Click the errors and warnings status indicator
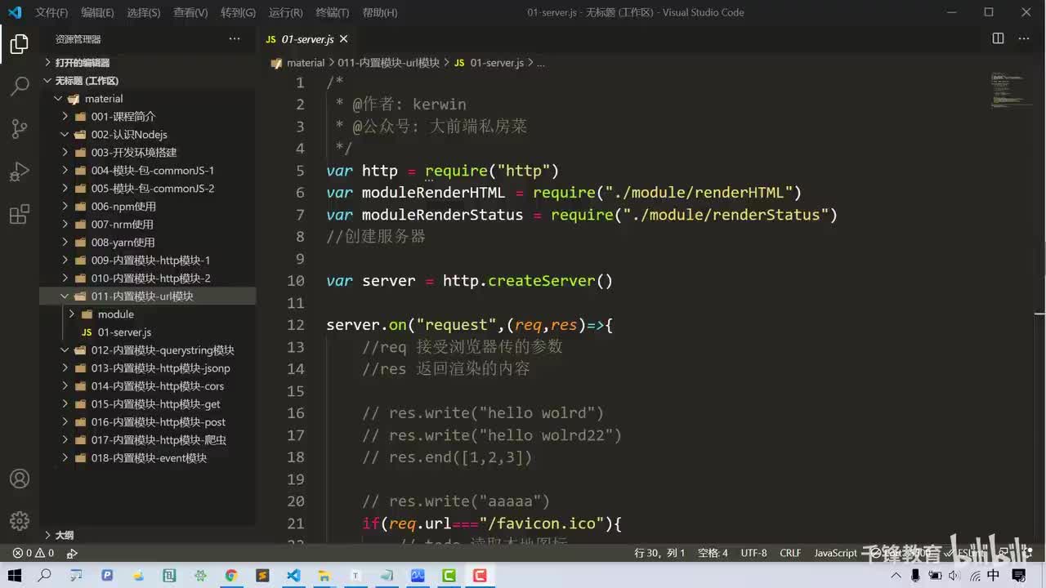 pyautogui.click(x=33, y=553)
